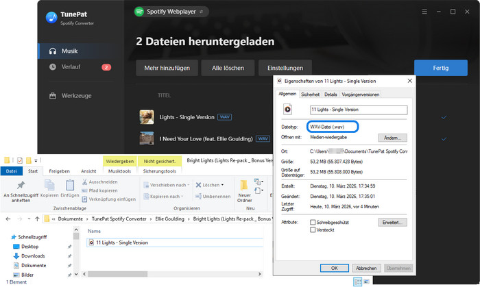Go back in Explorer navigation
Screen dimensions: 480x287
(x=8, y=219)
